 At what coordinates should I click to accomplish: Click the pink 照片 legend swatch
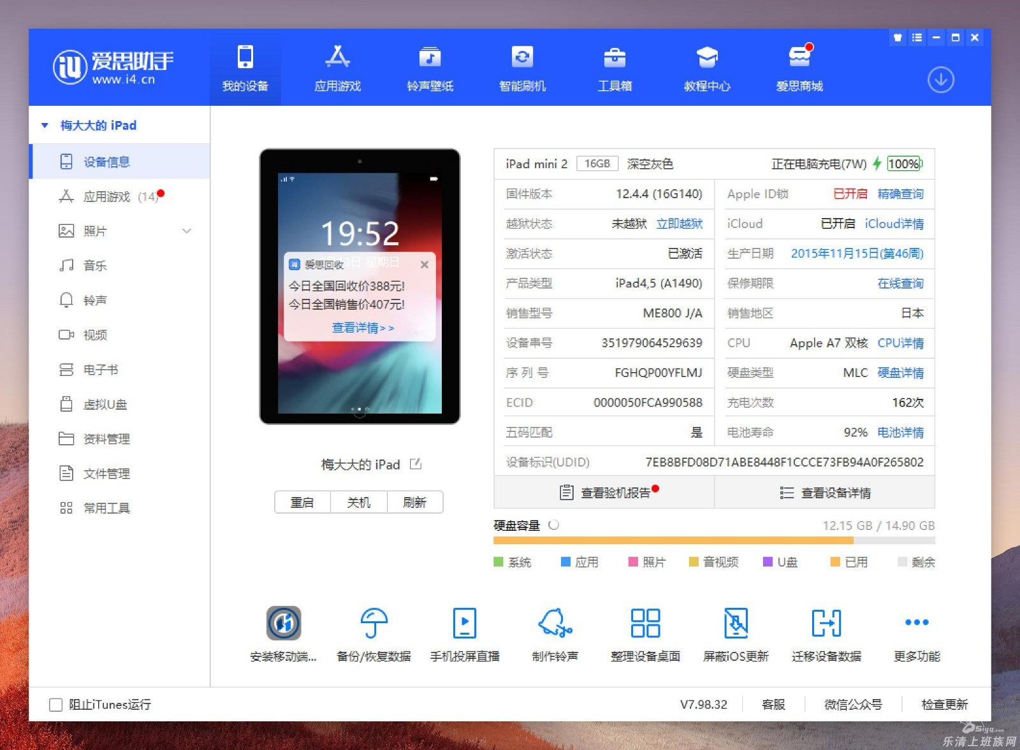tap(633, 562)
